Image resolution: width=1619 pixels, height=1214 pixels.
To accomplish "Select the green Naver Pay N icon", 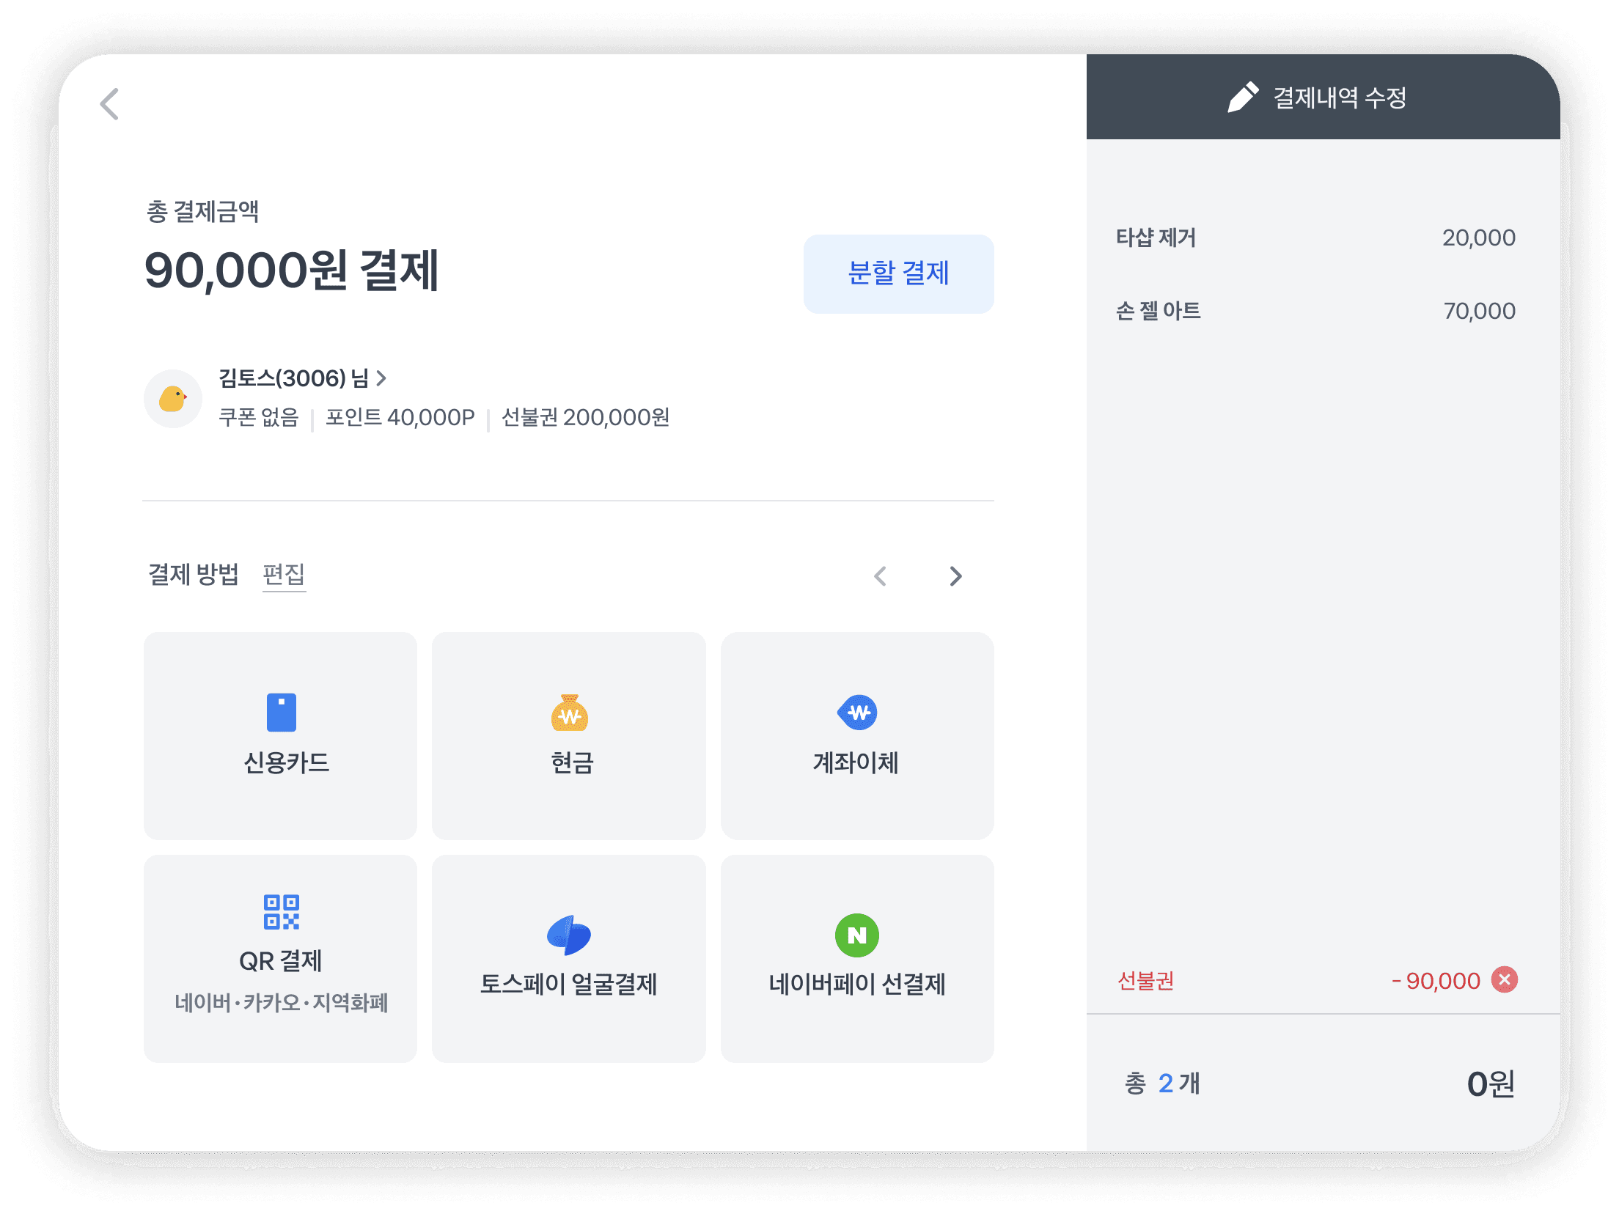I will tap(857, 935).
